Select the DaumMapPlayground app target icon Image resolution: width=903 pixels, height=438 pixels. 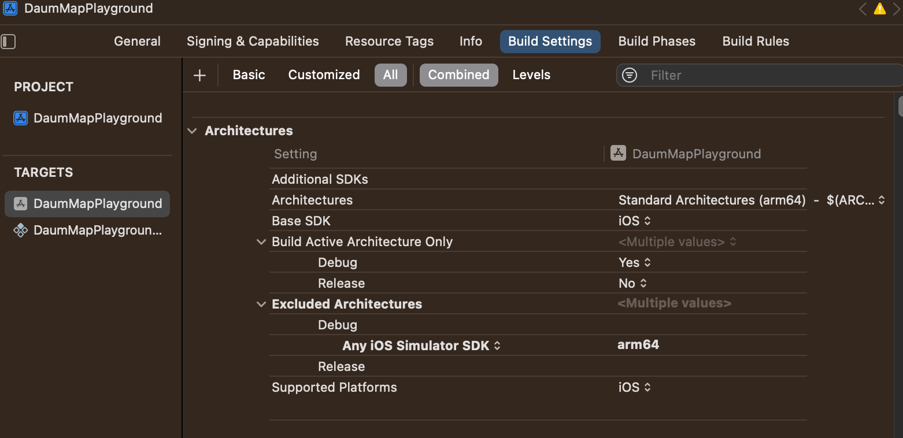21,204
